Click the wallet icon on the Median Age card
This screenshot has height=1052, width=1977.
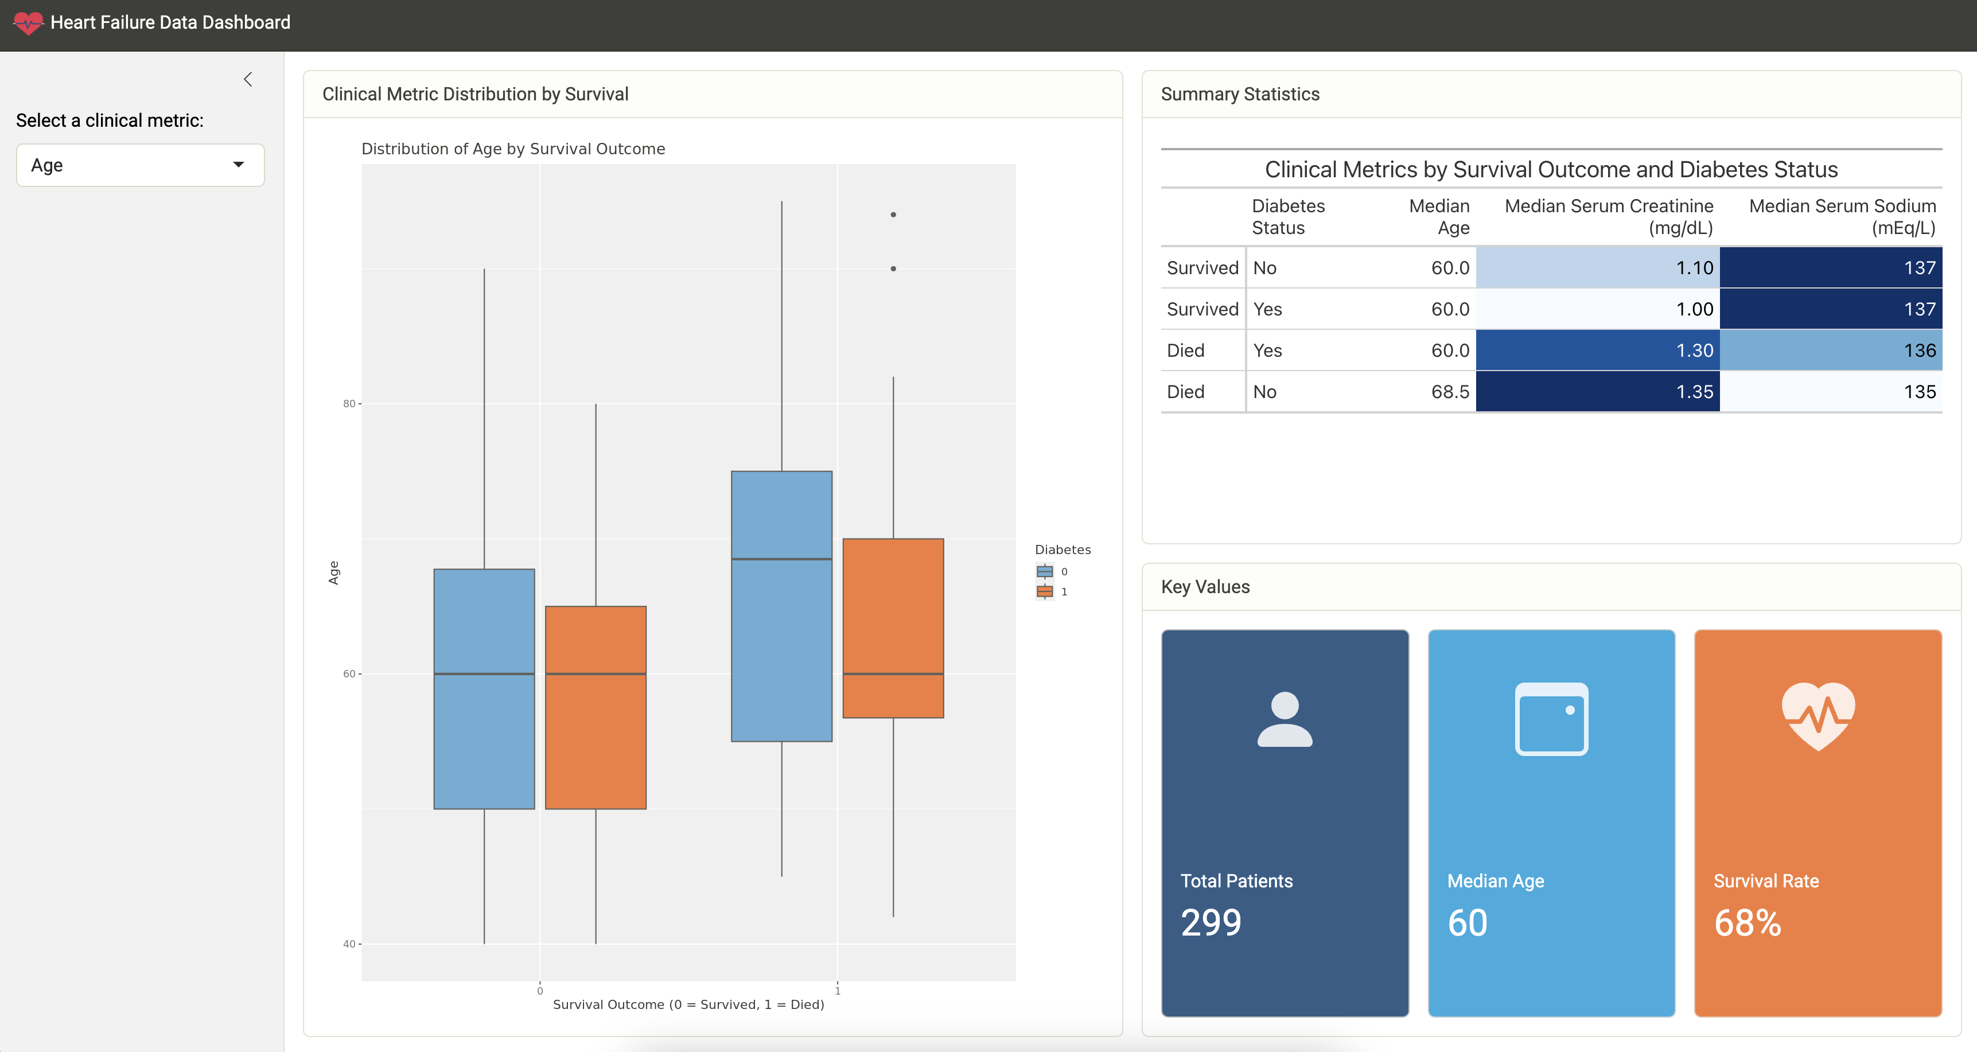1551,718
